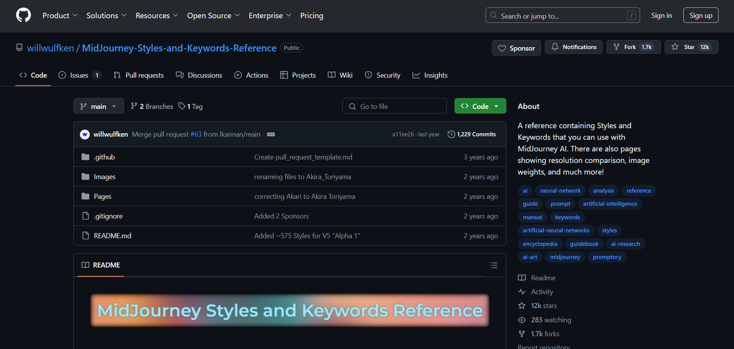Click the willwulfken avatar in commit bar
This screenshot has height=349, width=734.
tap(85, 134)
